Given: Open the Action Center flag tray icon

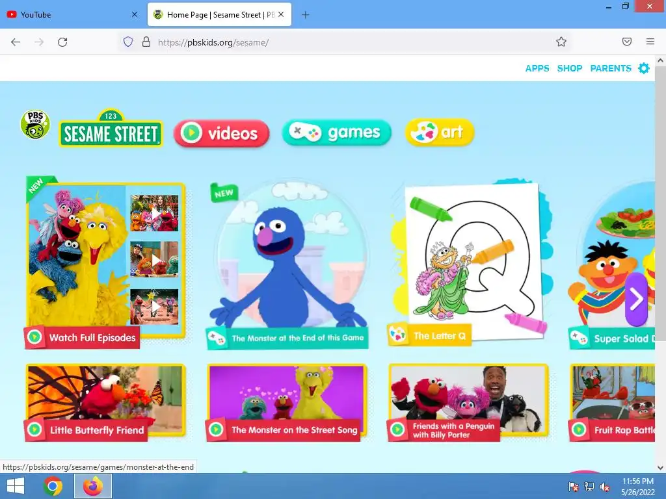Looking at the screenshot, I should coord(574,487).
